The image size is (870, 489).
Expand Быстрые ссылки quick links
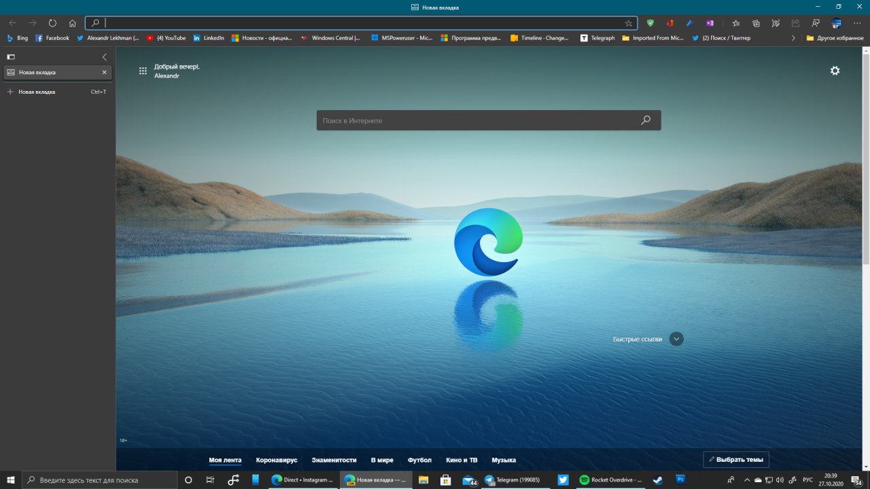point(676,339)
